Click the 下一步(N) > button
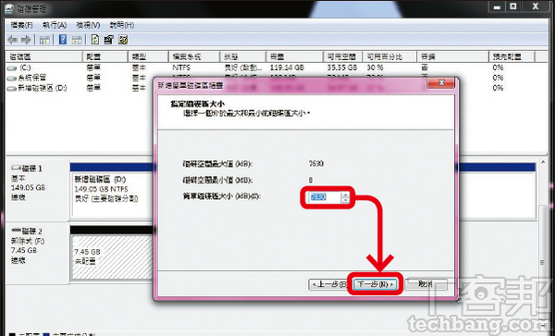The image size is (555, 336). (x=376, y=284)
